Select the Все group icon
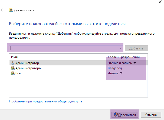164x120 pixels. (x=13, y=73)
